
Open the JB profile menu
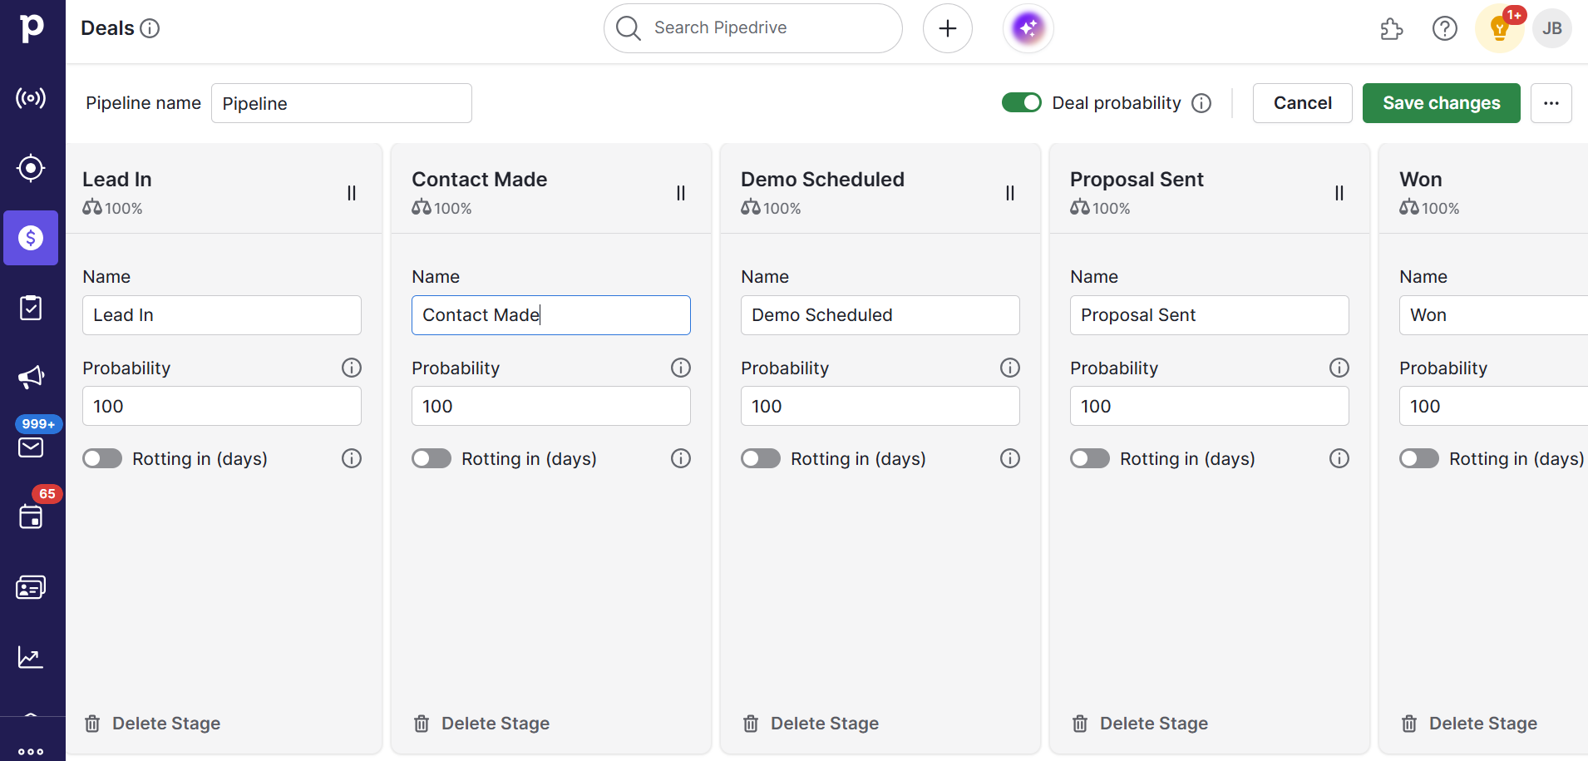click(1552, 27)
